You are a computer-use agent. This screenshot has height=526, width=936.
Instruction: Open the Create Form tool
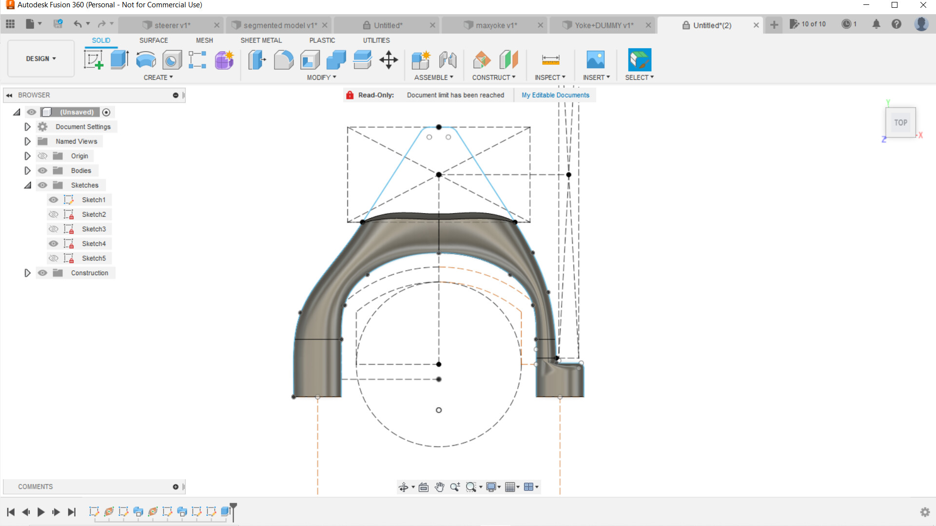pyautogui.click(x=224, y=59)
